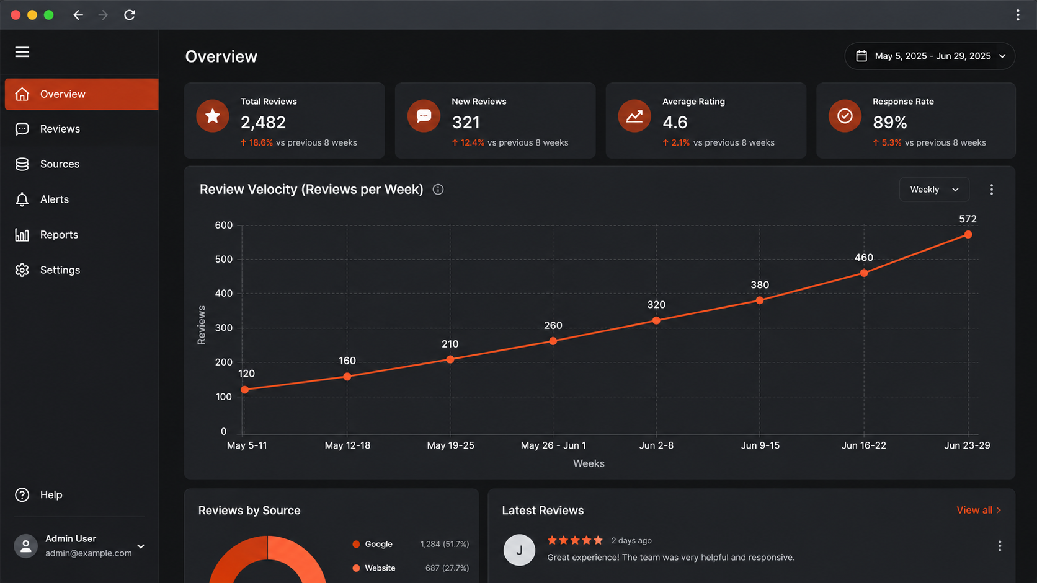The width and height of the screenshot is (1037, 583).
Task: Toggle the hamburger sidebar menu
Action: [22, 52]
